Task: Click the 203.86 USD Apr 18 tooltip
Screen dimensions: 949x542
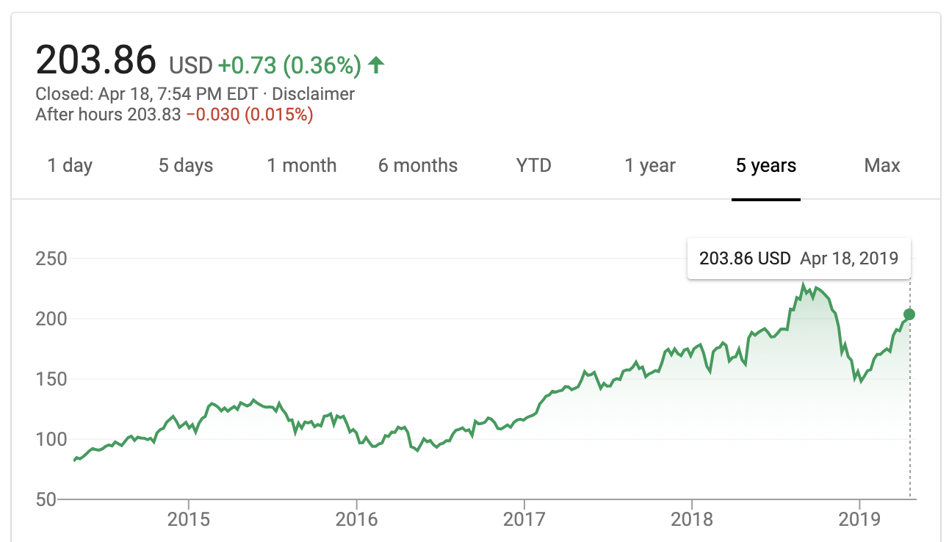Action: coord(798,259)
